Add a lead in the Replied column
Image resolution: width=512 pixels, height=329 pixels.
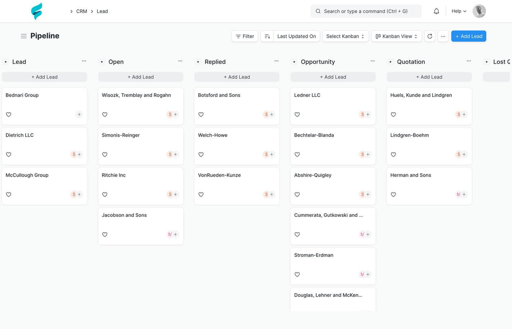tap(237, 77)
